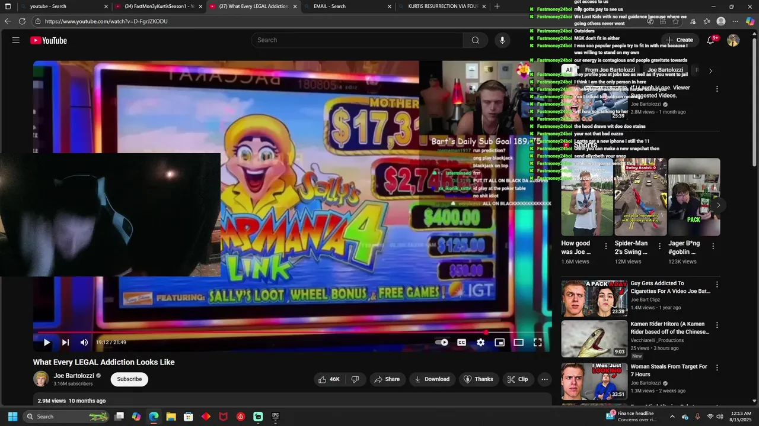Open Epic Games Launcher from taskbar
This screenshot has width=759, height=426.
click(275, 417)
